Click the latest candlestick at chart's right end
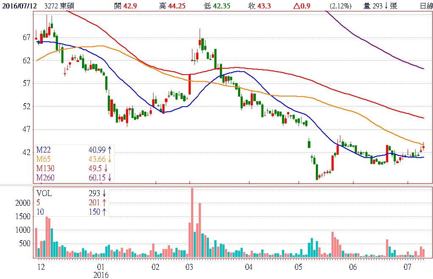Screen dimensions: 433x279 point(423,147)
